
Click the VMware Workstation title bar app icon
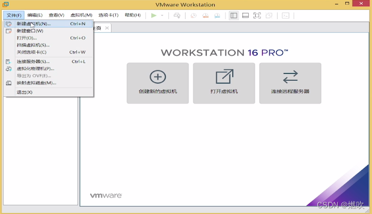pyautogui.click(x=6, y=4)
